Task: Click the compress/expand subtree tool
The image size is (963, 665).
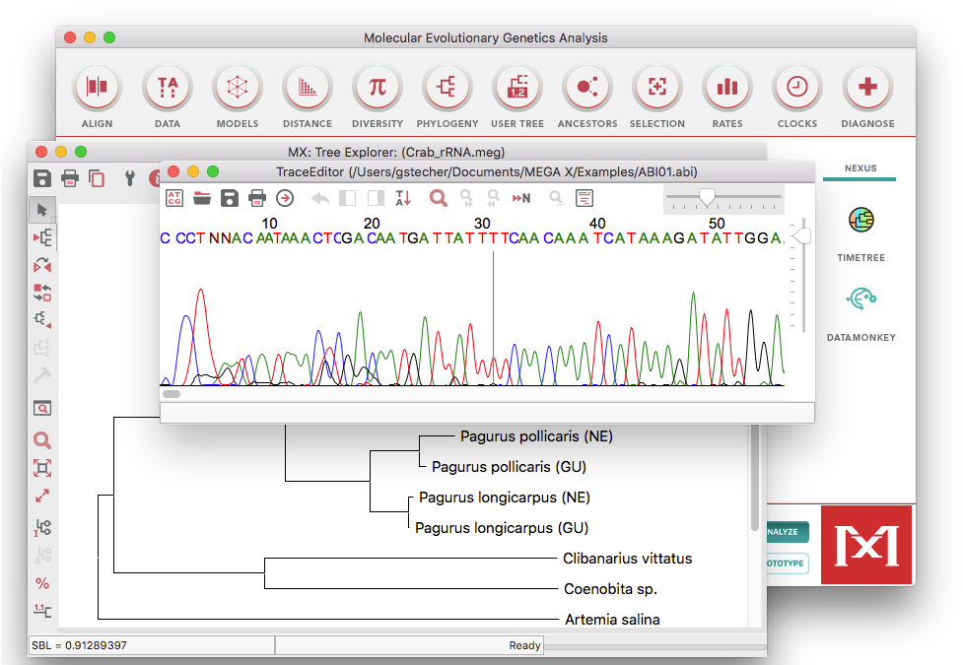Action: click(42, 319)
